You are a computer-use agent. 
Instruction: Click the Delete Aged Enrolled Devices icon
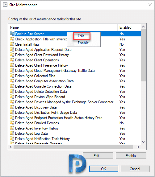[x=12, y=123]
